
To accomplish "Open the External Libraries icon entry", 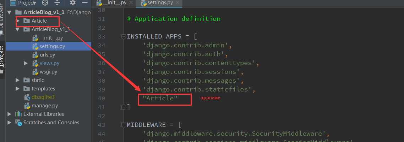I will (x=18, y=114).
